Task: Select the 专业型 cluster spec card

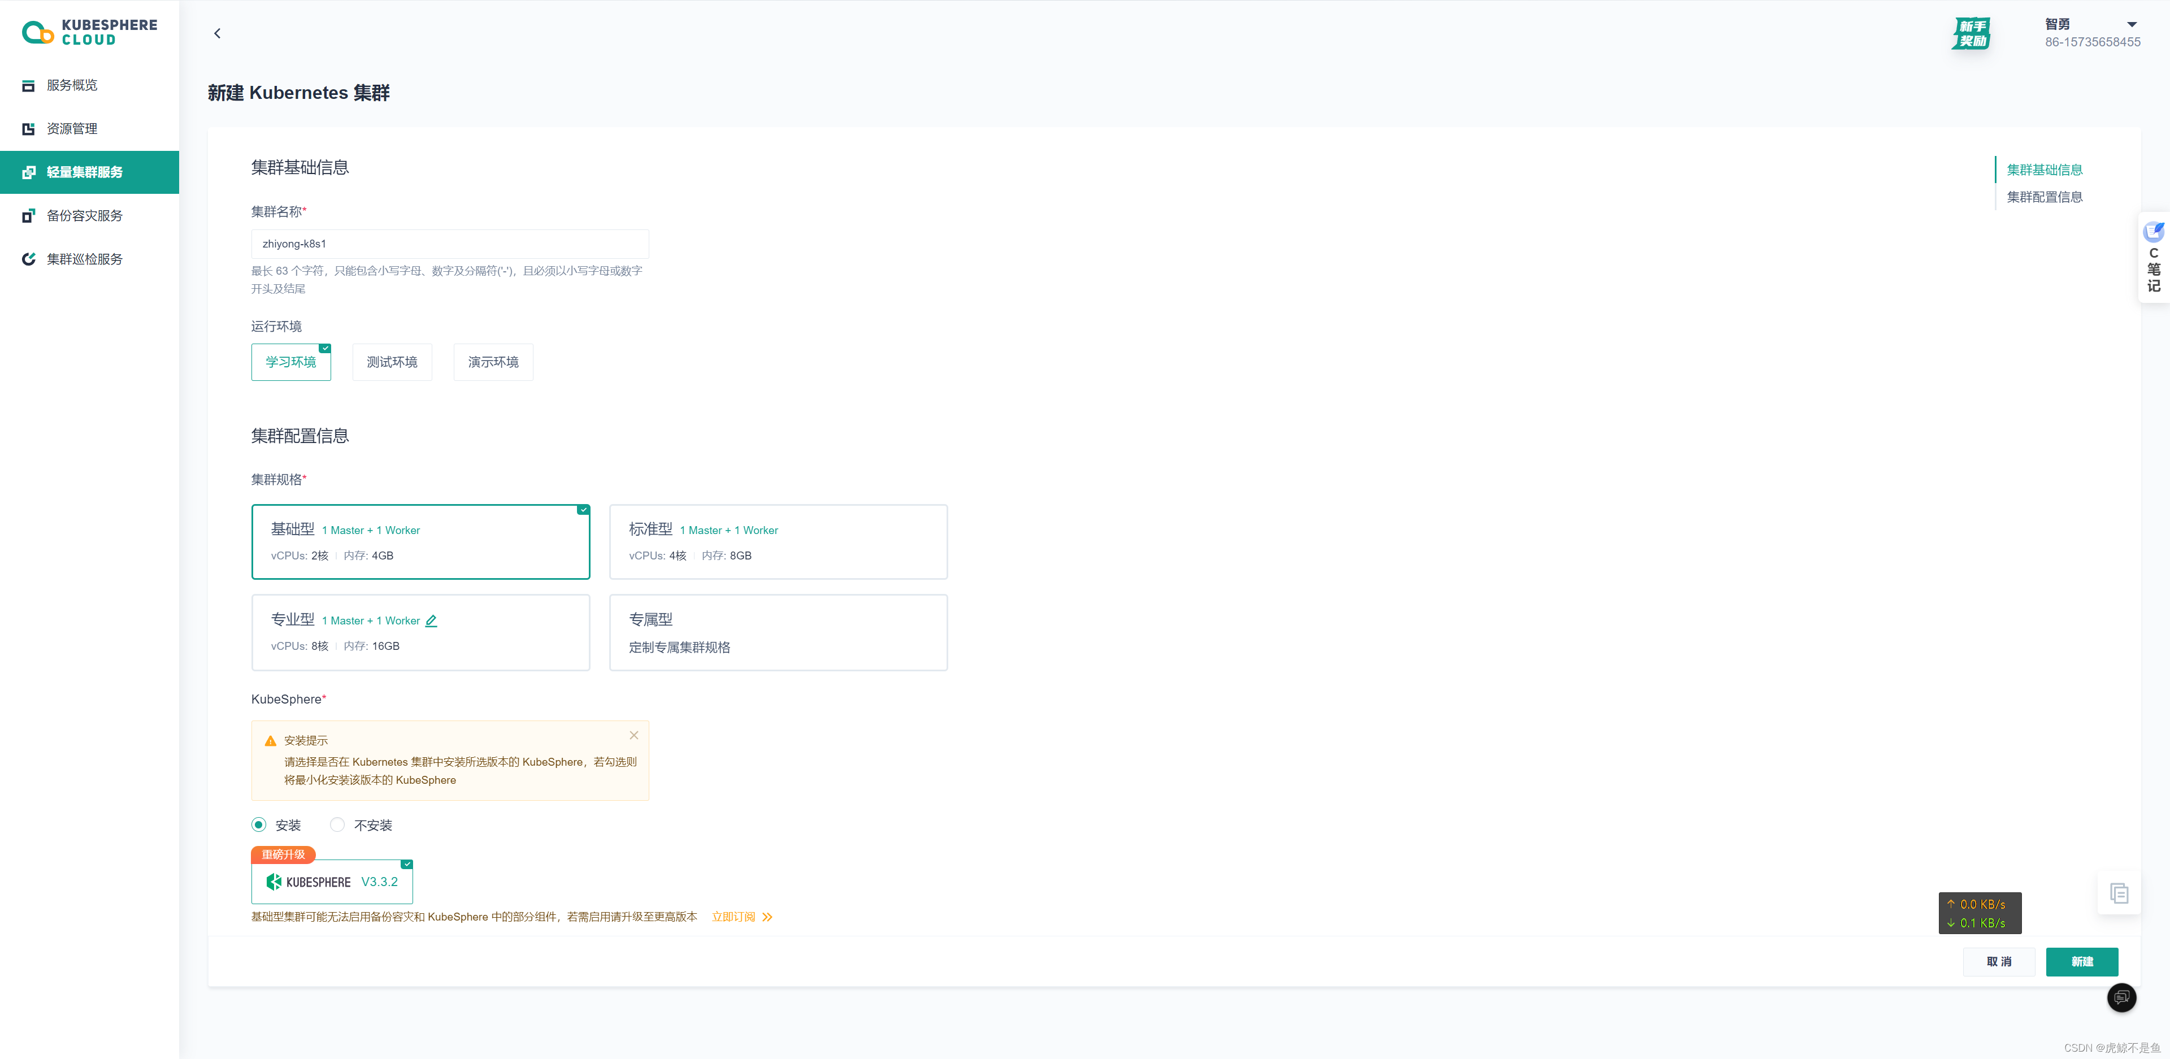Action: click(x=421, y=633)
